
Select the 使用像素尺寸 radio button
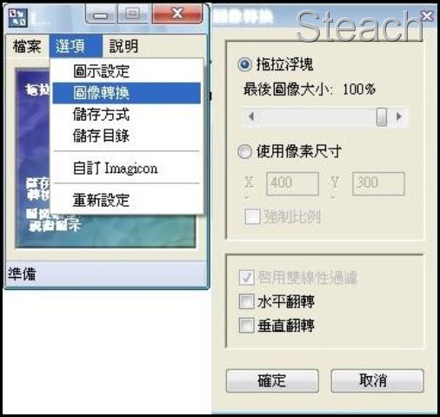point(244,151)
